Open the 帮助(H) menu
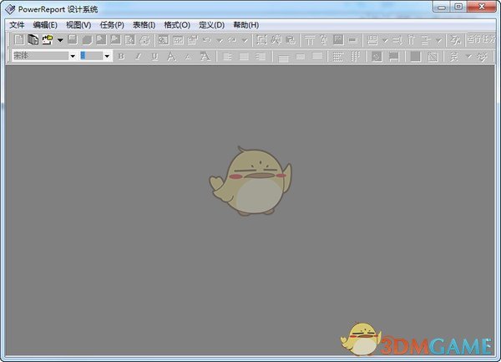This screenshot has height=362, width=501. click(x=246, y=25)
